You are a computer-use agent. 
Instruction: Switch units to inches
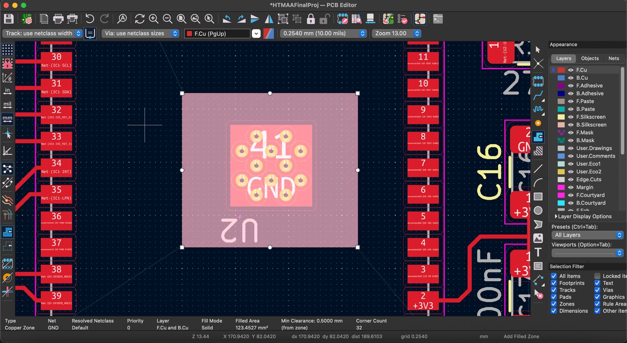(x=7, y=91)
